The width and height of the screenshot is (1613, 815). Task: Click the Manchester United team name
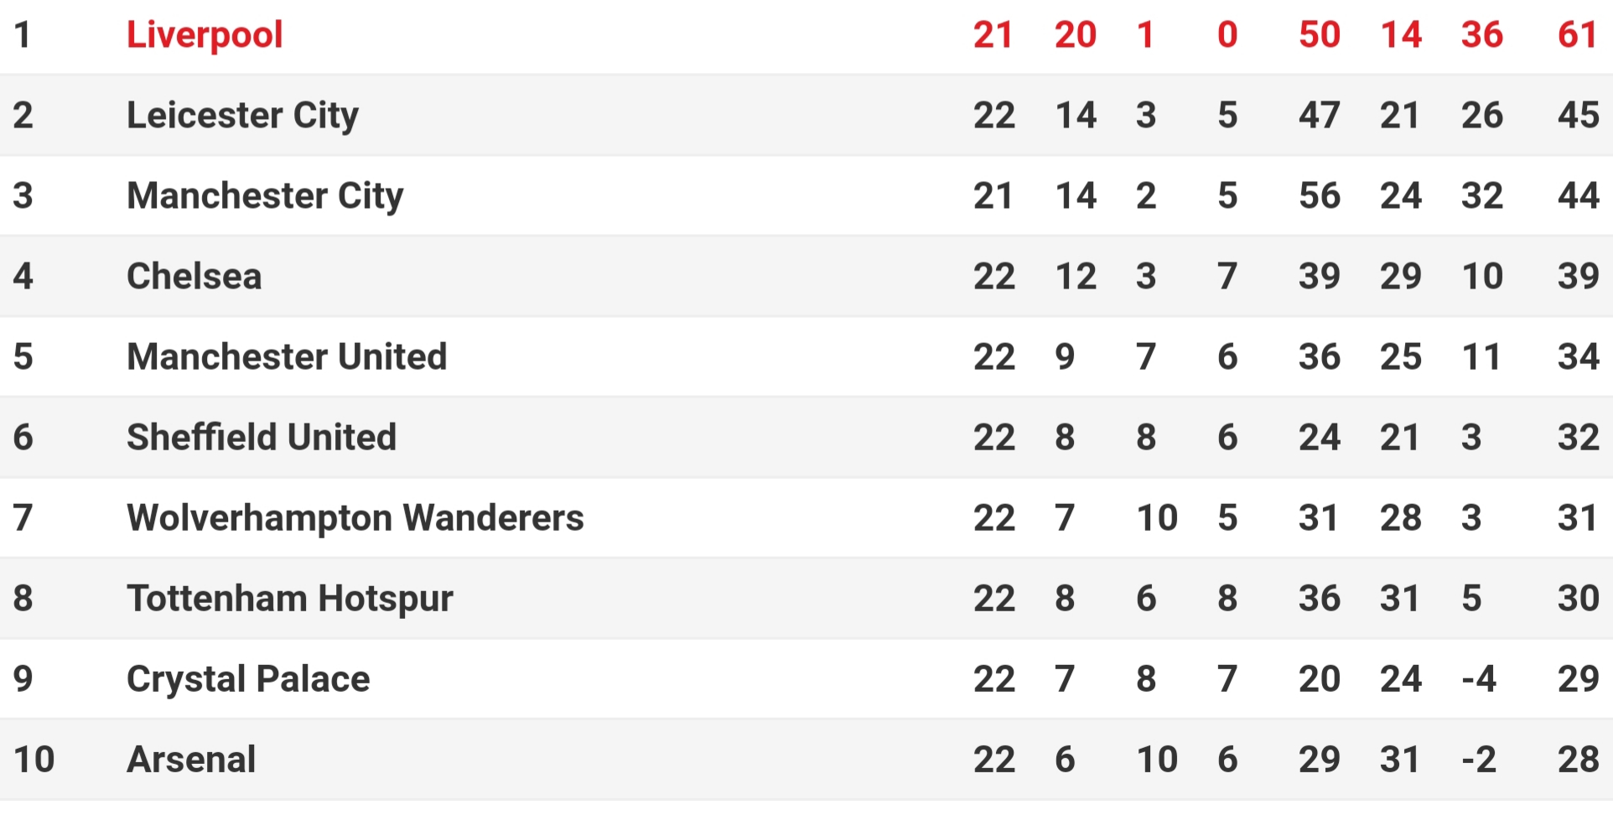click(287, 357)
